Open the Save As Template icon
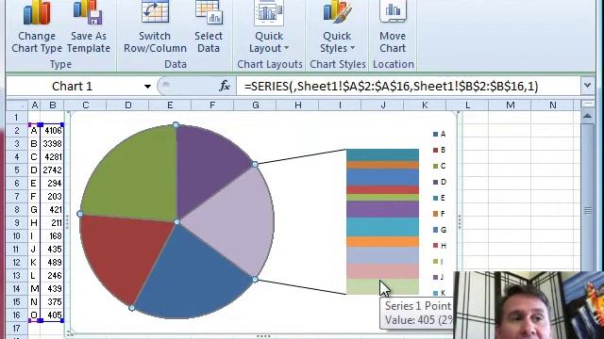Image resolution: width=604 pixels, height=339 pixels. point(88,27)
